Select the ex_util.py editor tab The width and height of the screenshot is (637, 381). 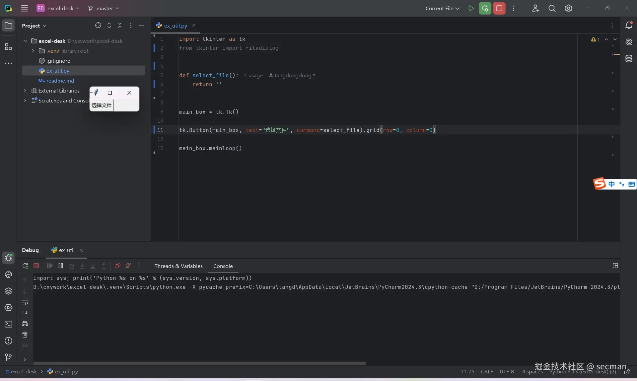[175, 26]
